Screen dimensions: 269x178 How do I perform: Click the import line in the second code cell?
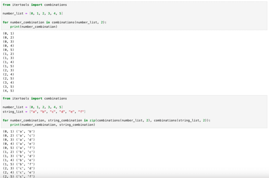[35, 98]
